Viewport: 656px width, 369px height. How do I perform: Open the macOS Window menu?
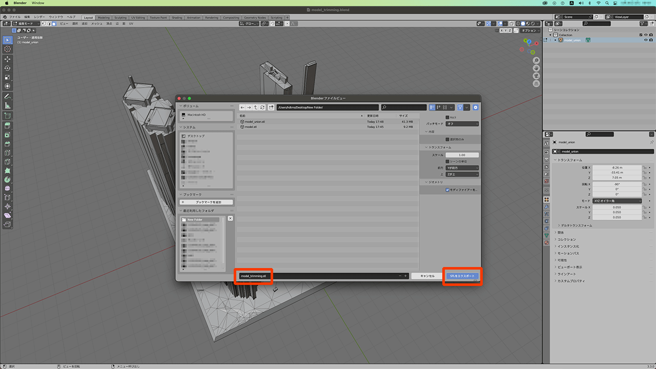(38, 3)
